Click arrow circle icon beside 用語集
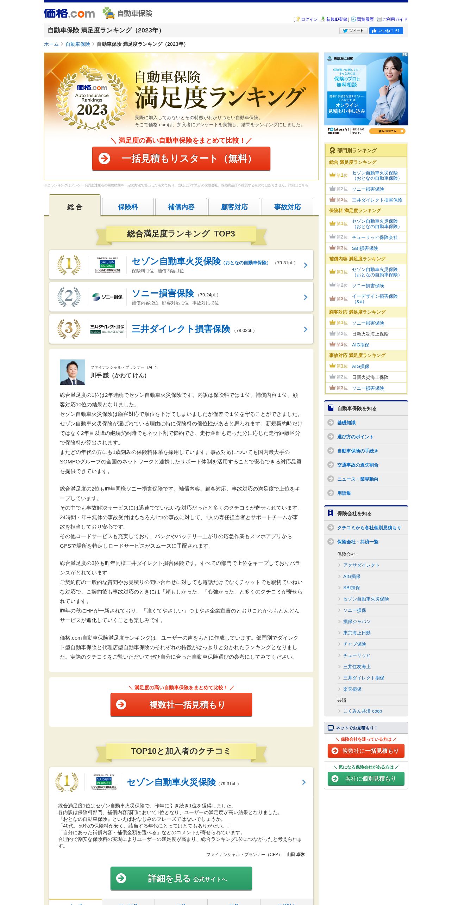 click(x=331, y=493)
